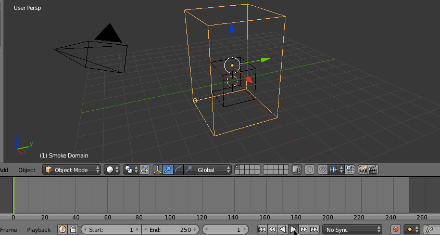The height and width of the screenshot is (235, 440).
Task: Click the Start frame field
Action: point(111,230)
